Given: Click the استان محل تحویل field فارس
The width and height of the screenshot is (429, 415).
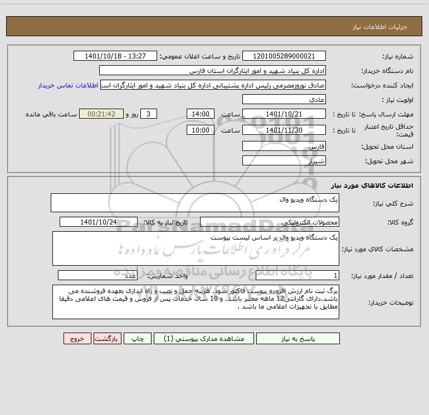Looking at the screenshot, I should 284,146.
